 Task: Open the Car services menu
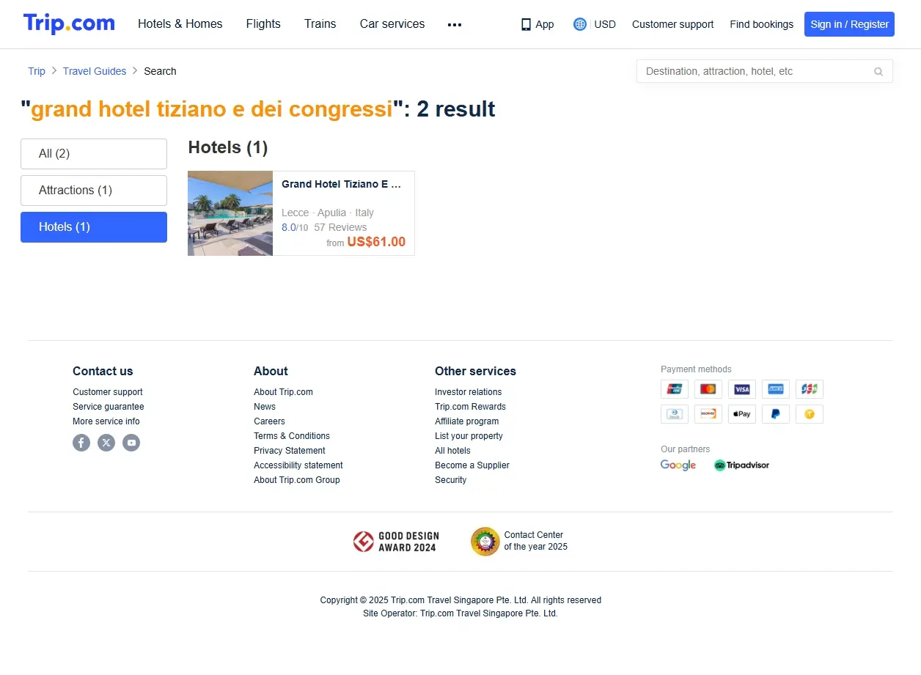click(392, 24)
